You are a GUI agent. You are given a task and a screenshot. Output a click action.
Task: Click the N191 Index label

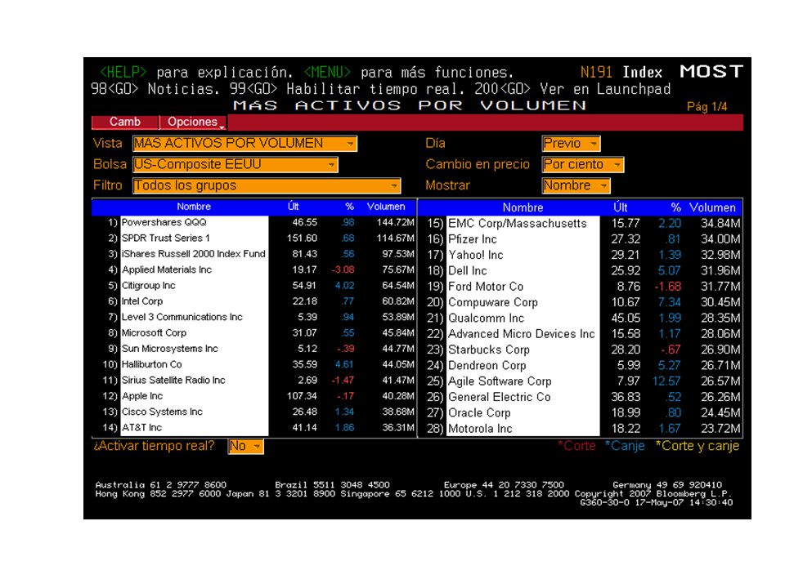(621, 73)
